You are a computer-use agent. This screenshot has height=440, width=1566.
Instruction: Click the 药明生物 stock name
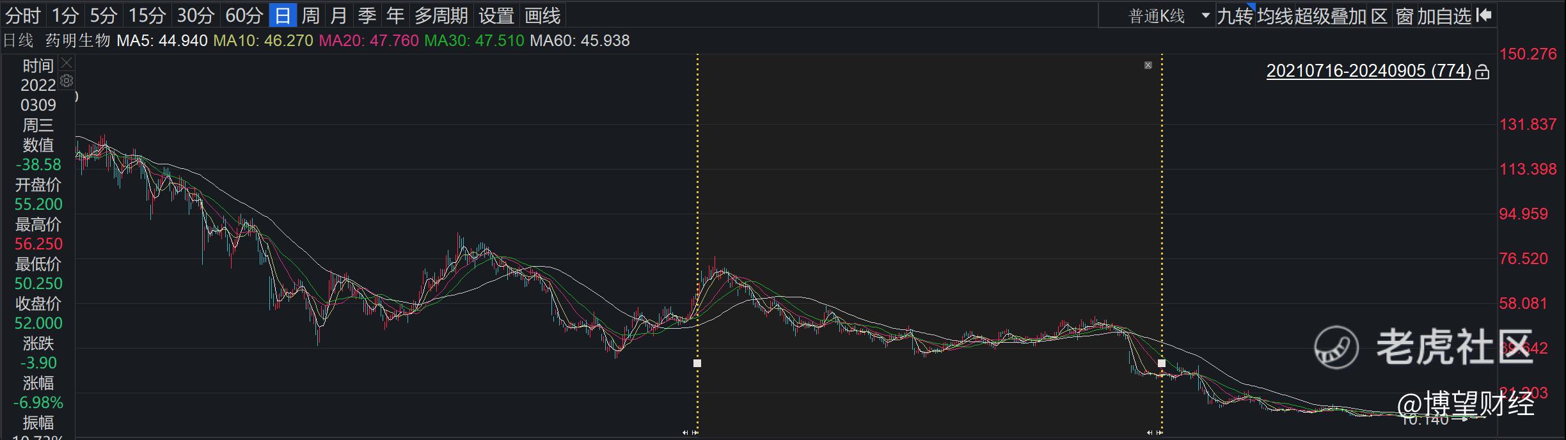[78, 41]
